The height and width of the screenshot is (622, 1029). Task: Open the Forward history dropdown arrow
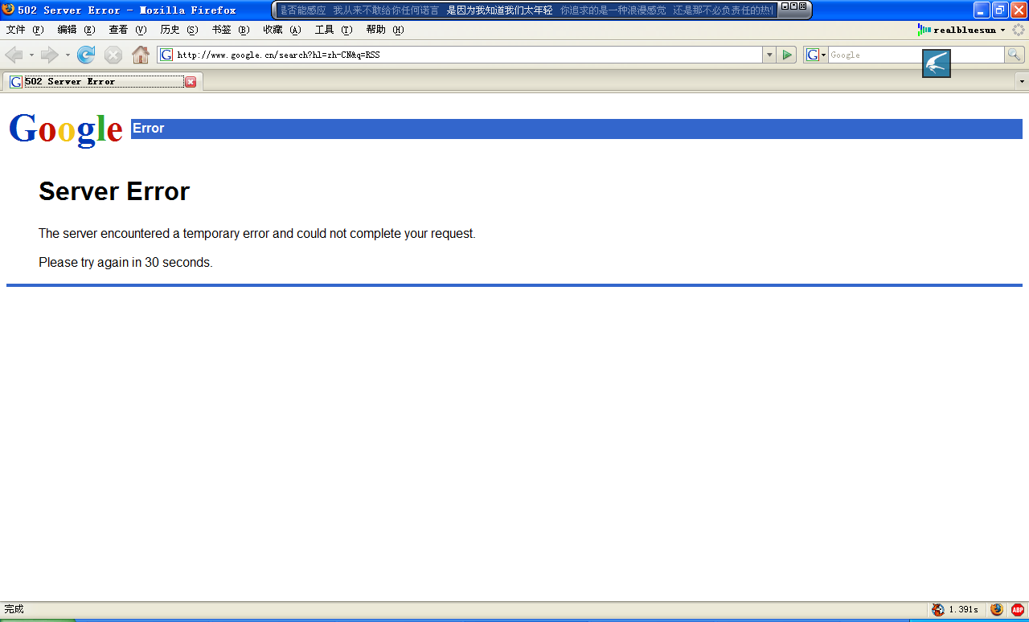click(x=68, y=55)
